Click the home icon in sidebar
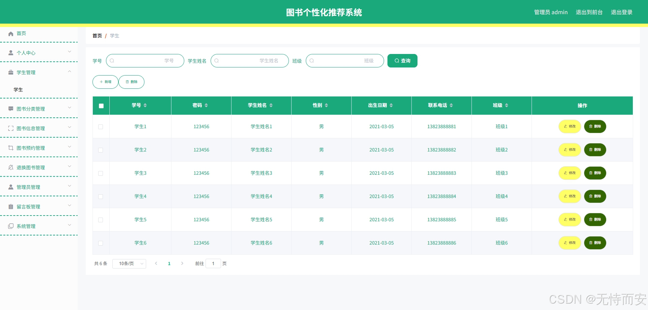This screenshot has height=310, width=648. (x=11, y=33)
